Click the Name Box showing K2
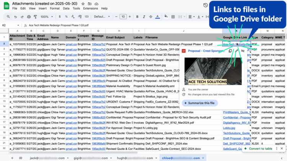The image size is (287, 161). click(x=9, y=26)
